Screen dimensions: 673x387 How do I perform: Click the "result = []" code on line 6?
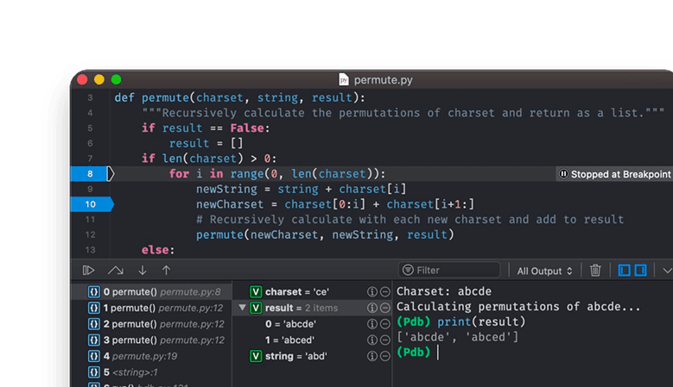[x=206, y=143]
